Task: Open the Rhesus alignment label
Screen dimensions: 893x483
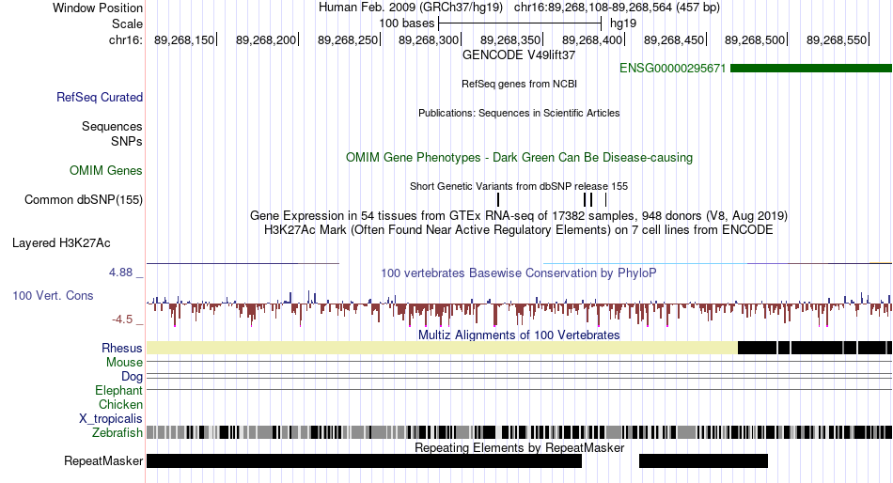Action: click(121, 348)
